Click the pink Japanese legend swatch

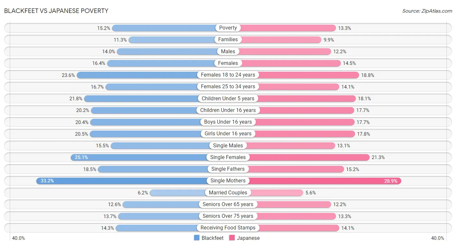pos(232,238)
